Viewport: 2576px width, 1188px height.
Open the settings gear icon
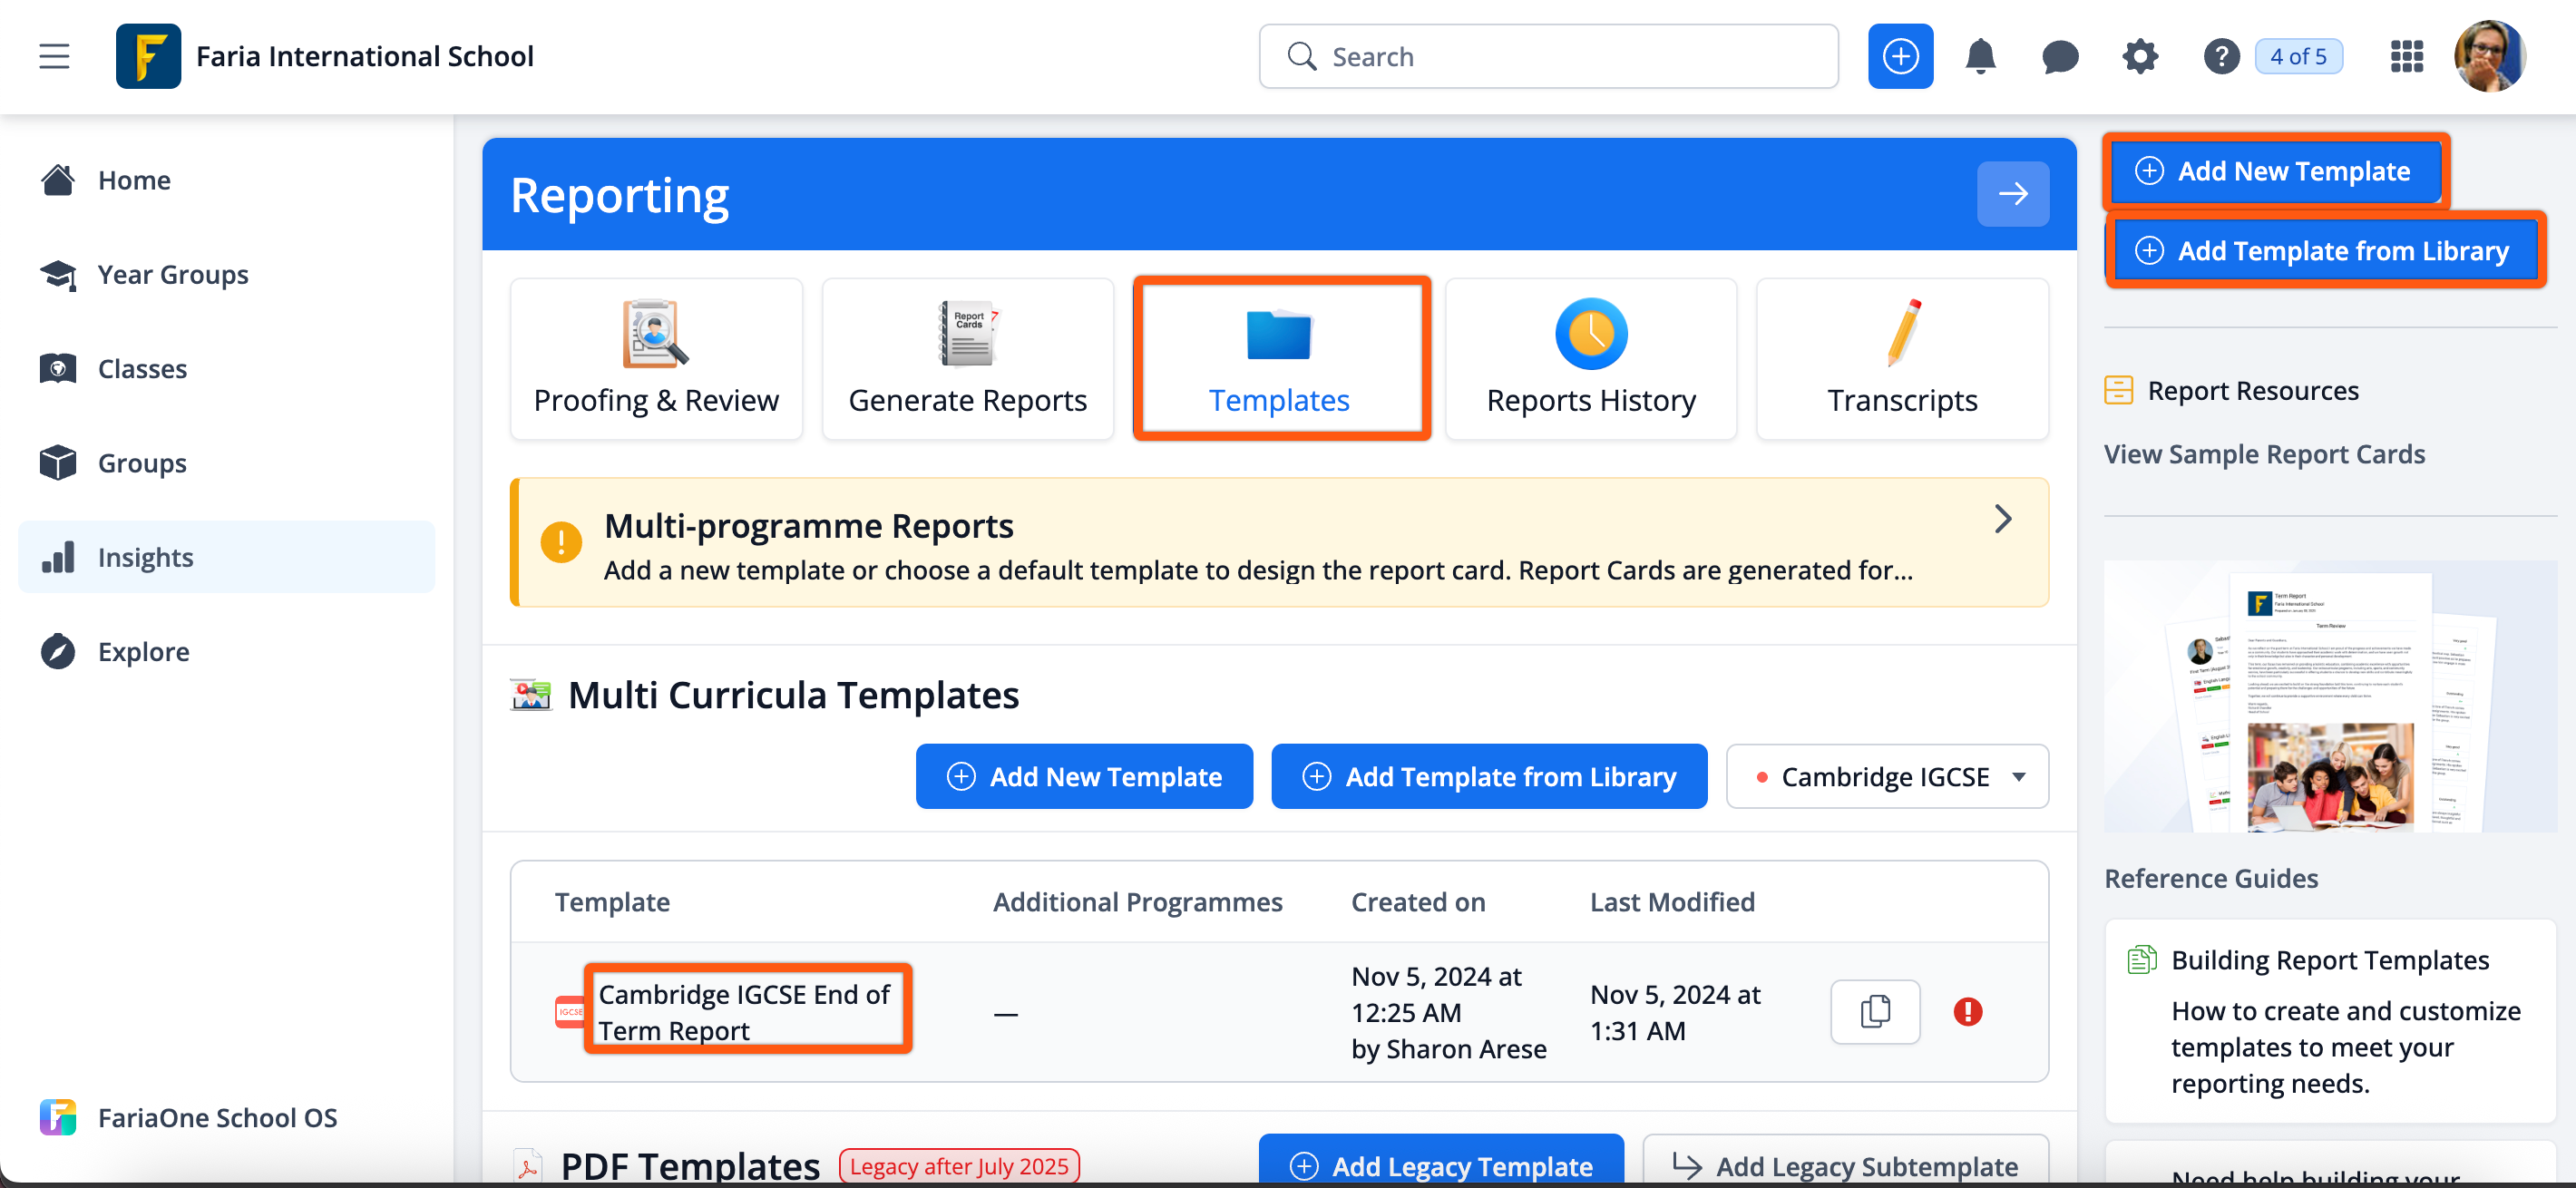click(2139, 57)
